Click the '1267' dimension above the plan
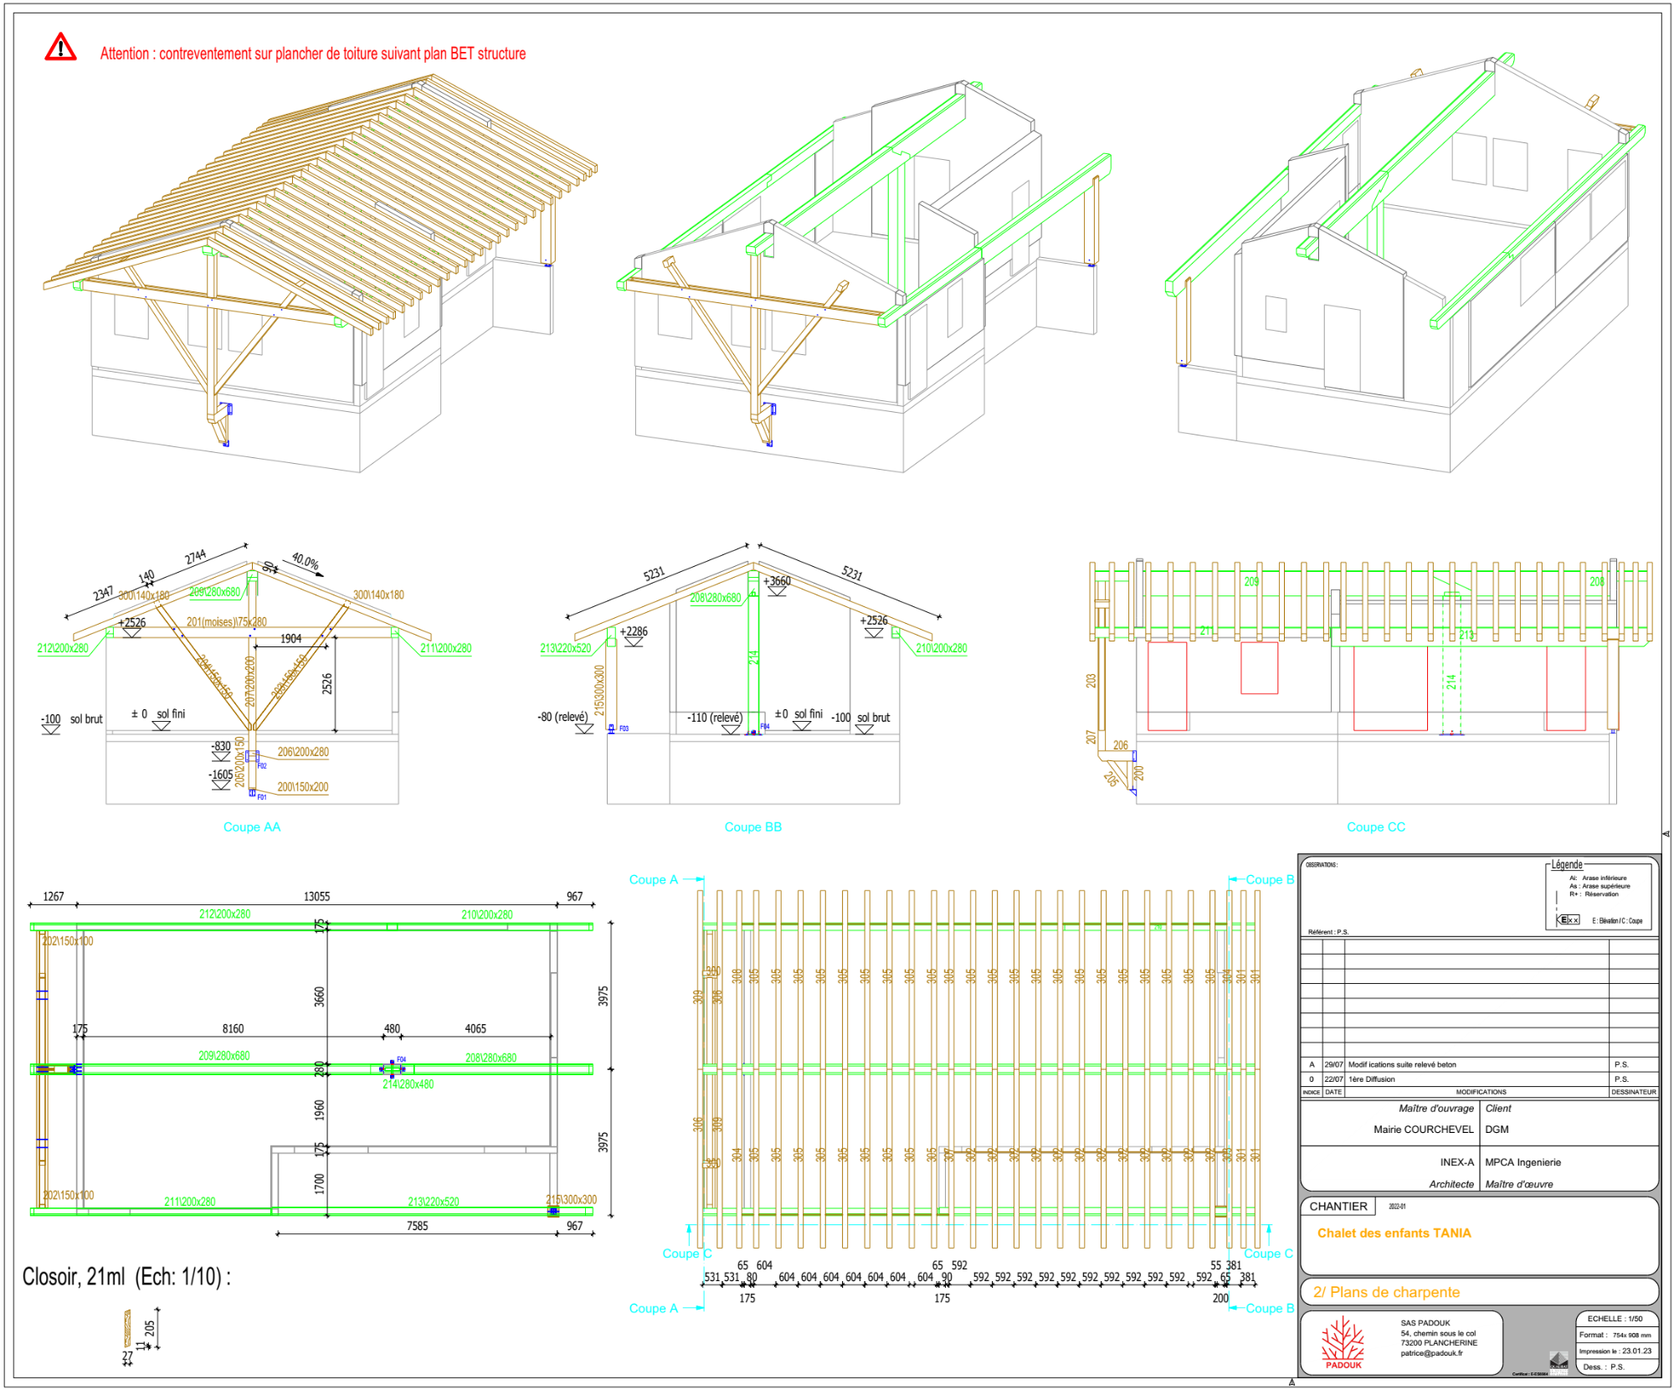The height and width of the screenshot is (1390, 1674). tap(54, 897)
